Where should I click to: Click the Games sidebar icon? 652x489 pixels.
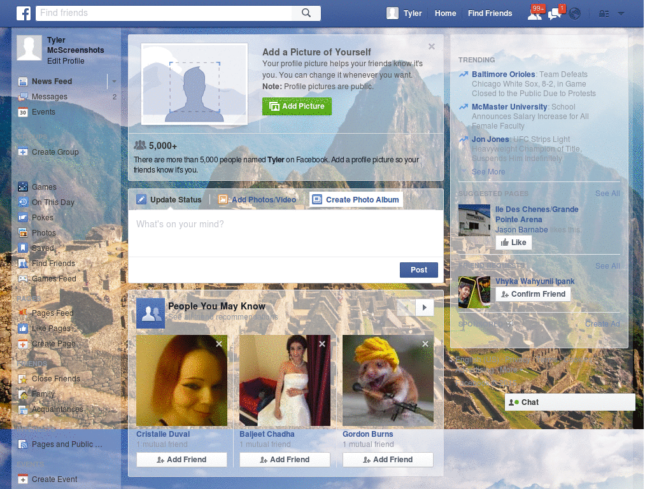tap(23, 187)
